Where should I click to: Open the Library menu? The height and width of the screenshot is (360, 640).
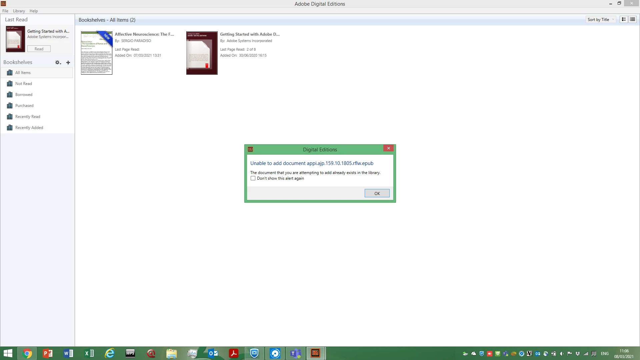pyautogui.click(x=19, y=11)
